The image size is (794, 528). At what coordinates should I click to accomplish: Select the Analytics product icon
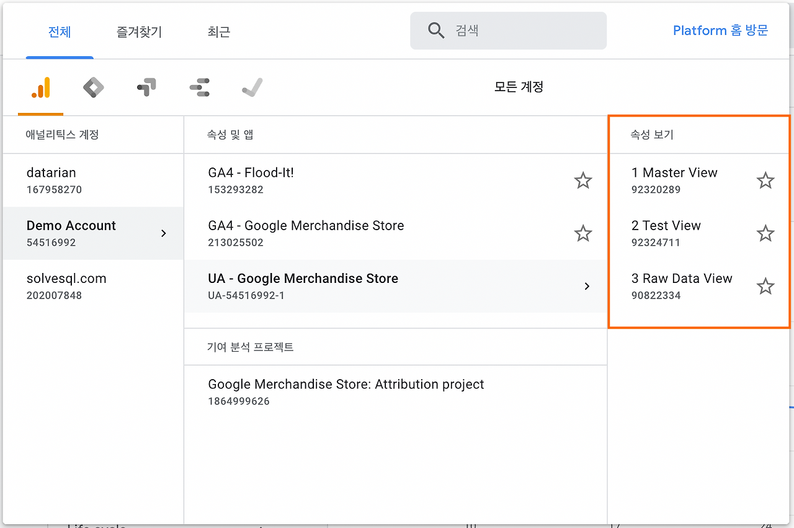click(41, 88)
